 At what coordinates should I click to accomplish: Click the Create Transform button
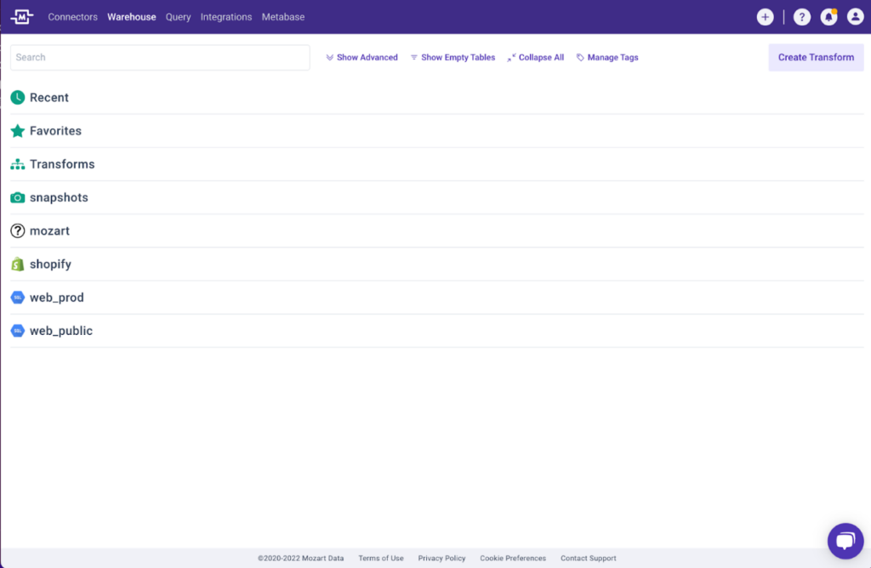click(x=816, y=57)
